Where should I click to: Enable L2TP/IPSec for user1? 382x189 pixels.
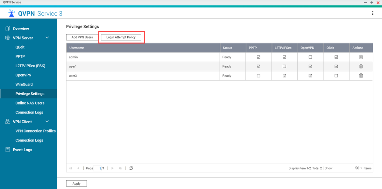tap(284, 66)
